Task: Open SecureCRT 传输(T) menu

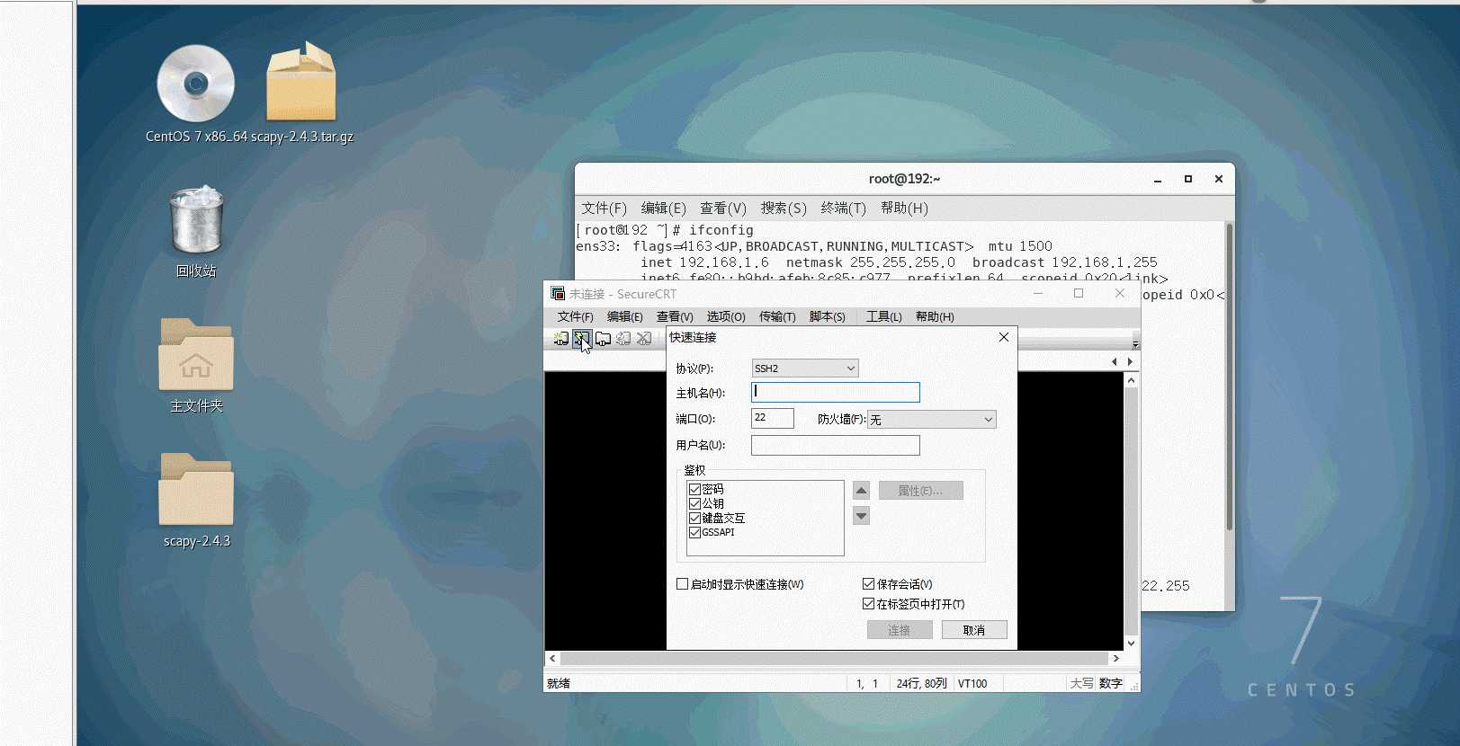Action: pyautogui.click(x=777, y=316)
